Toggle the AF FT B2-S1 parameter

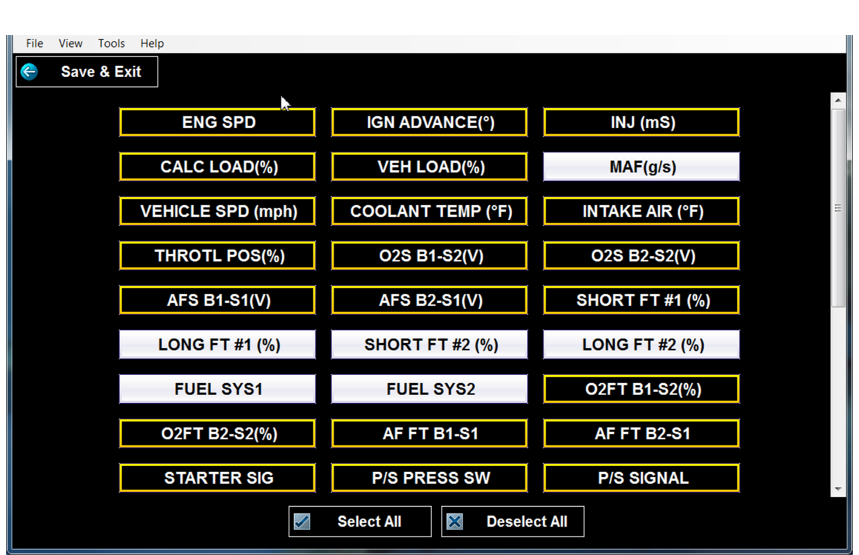[x=641, y=434]
